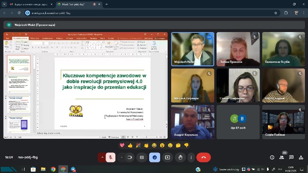Viewport: 308px width, 173px height.
Task: Show the participants list panel
Action: [x=282, y=157]
